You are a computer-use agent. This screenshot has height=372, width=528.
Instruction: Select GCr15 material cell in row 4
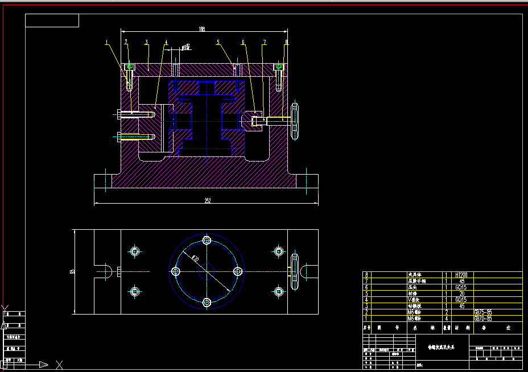461,300
